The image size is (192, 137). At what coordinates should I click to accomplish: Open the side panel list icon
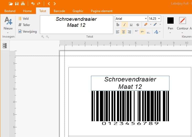5,46
